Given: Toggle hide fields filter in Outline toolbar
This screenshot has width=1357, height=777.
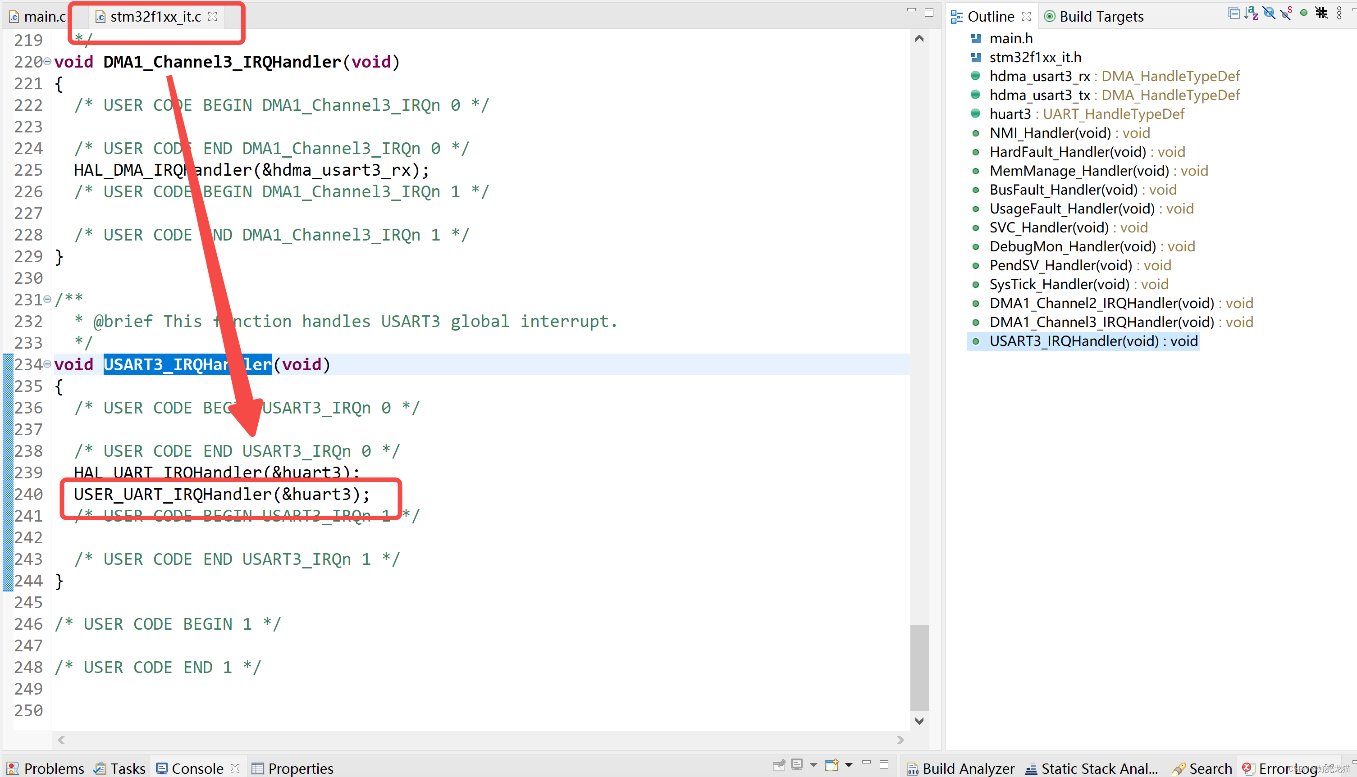Looking at the screenshot, I should [x=1270, y=14].
